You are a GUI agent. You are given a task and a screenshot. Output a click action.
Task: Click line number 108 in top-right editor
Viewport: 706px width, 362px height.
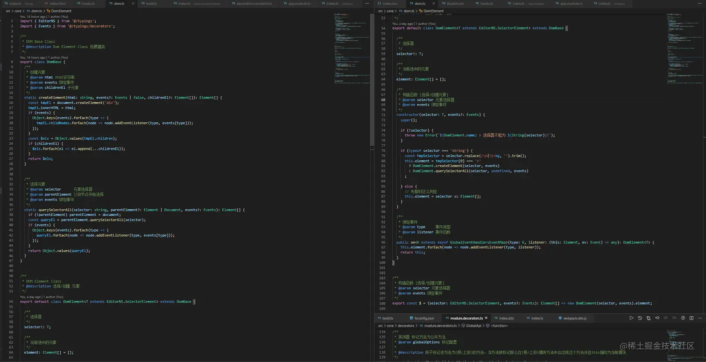coord(382,303)
